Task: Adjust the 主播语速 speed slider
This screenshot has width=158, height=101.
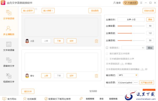Action: click(131, 33)
